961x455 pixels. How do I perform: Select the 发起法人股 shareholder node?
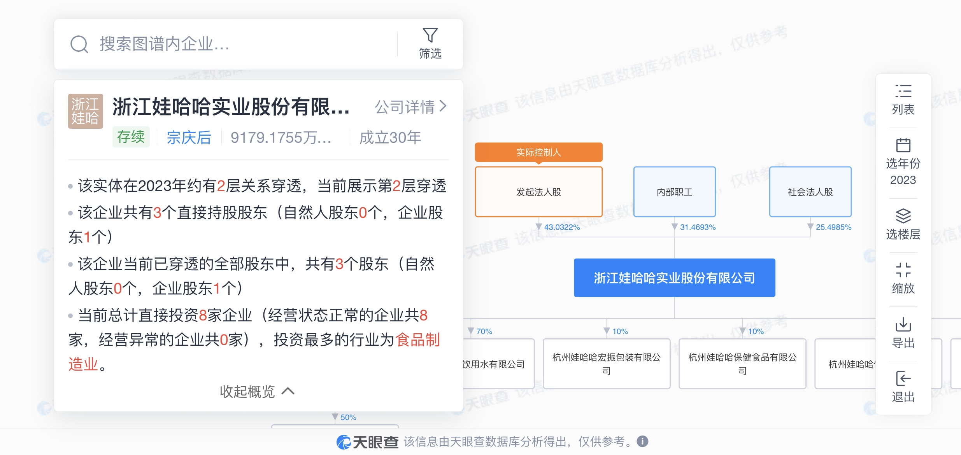(x=538, y=192)
